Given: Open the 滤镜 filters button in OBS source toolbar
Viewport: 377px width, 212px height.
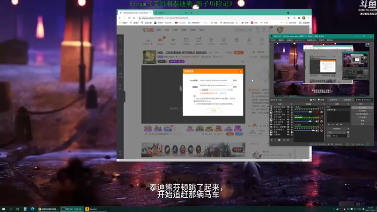Looking at the screenshot, I should [321, 100].
